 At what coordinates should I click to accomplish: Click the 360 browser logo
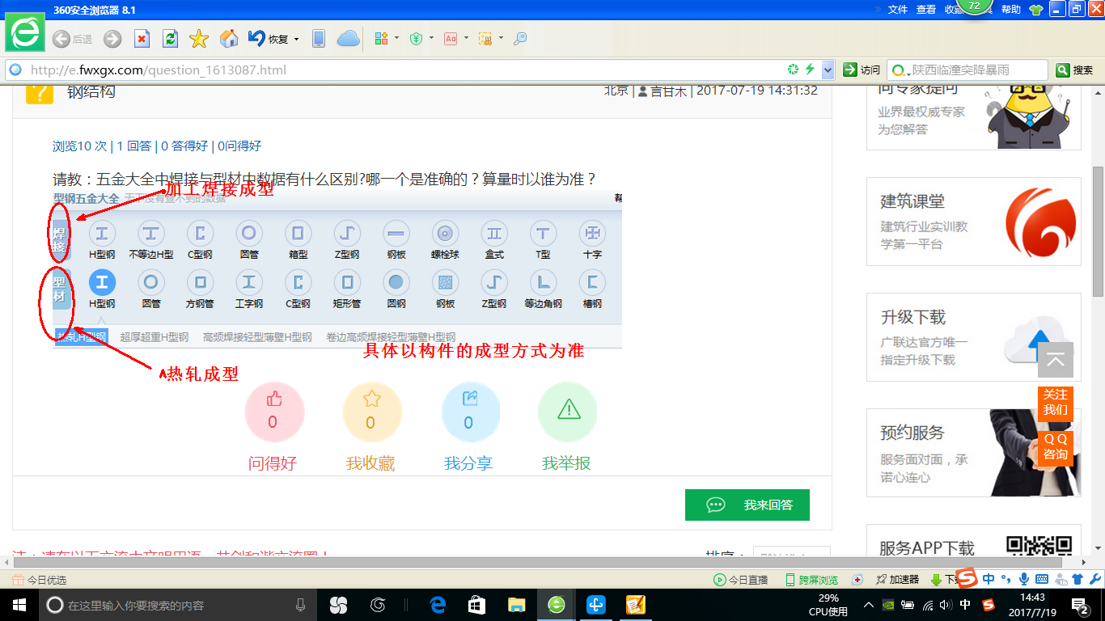pos(25,33)
